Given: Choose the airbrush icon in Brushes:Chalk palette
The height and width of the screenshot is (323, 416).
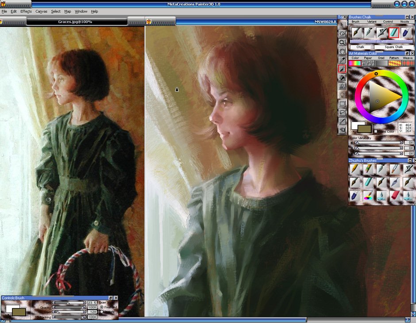Looking at the screenshot, I should (381, 33).
